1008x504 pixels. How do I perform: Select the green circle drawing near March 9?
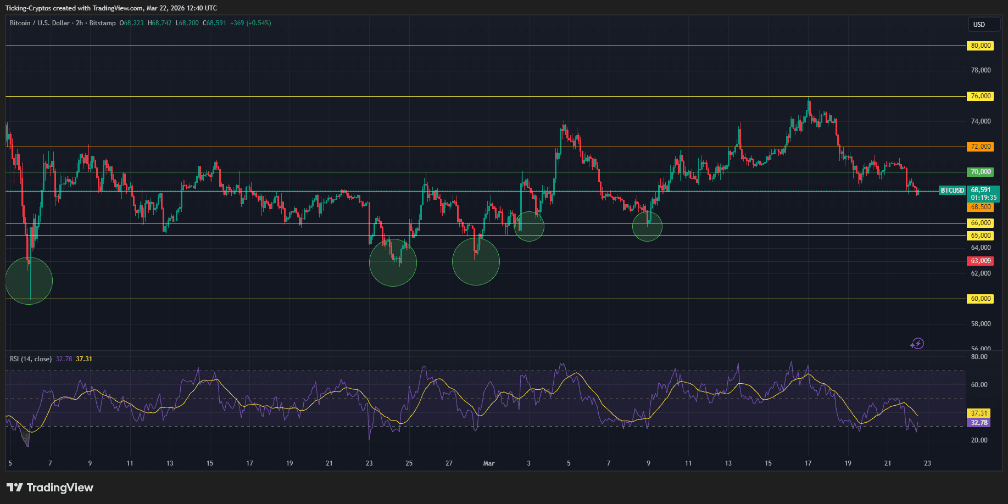pyautogui.click(x=647, y=226)
